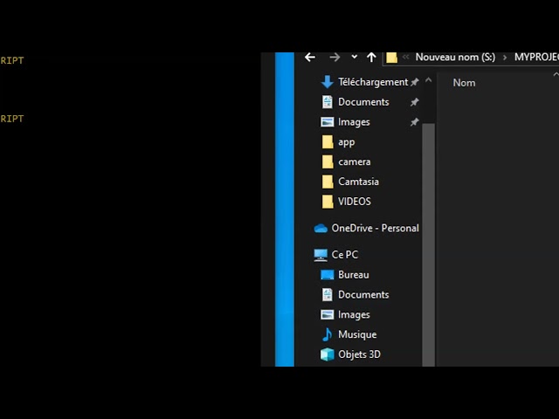Viewport: 559px width, 419px height.
Task: Expand hidden path chevrons in address bar
Action: click(405, 57)
